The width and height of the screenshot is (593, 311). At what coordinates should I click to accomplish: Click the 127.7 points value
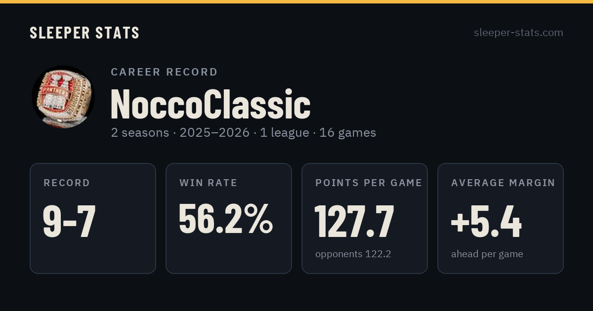pyautogui.click(x=354, y=221)
